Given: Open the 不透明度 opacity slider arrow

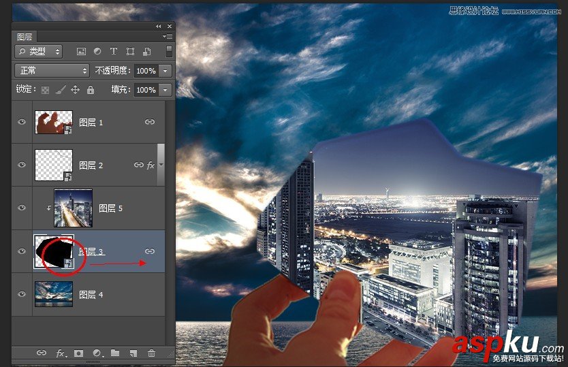Looking at the screenshot, I should tap(165, 71).
